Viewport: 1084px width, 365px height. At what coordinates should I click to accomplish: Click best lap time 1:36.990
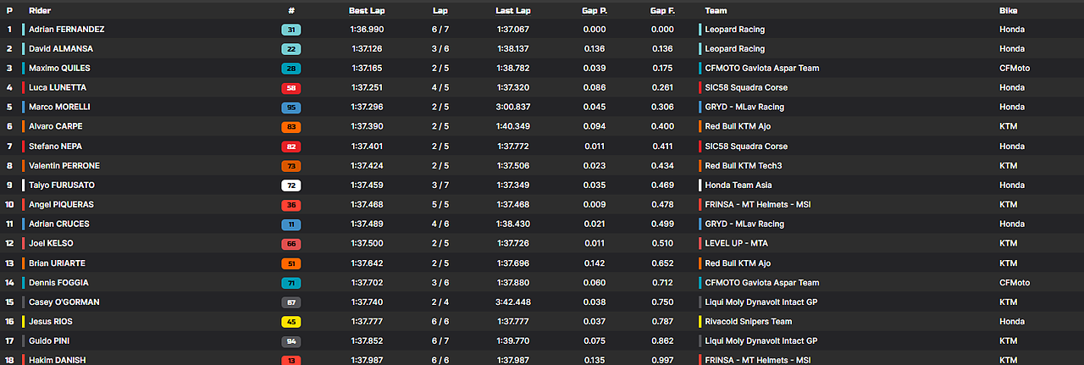coord(366,30)
